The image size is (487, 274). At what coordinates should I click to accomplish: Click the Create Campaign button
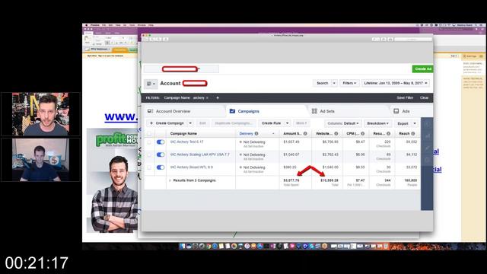[x=167, y=123]
